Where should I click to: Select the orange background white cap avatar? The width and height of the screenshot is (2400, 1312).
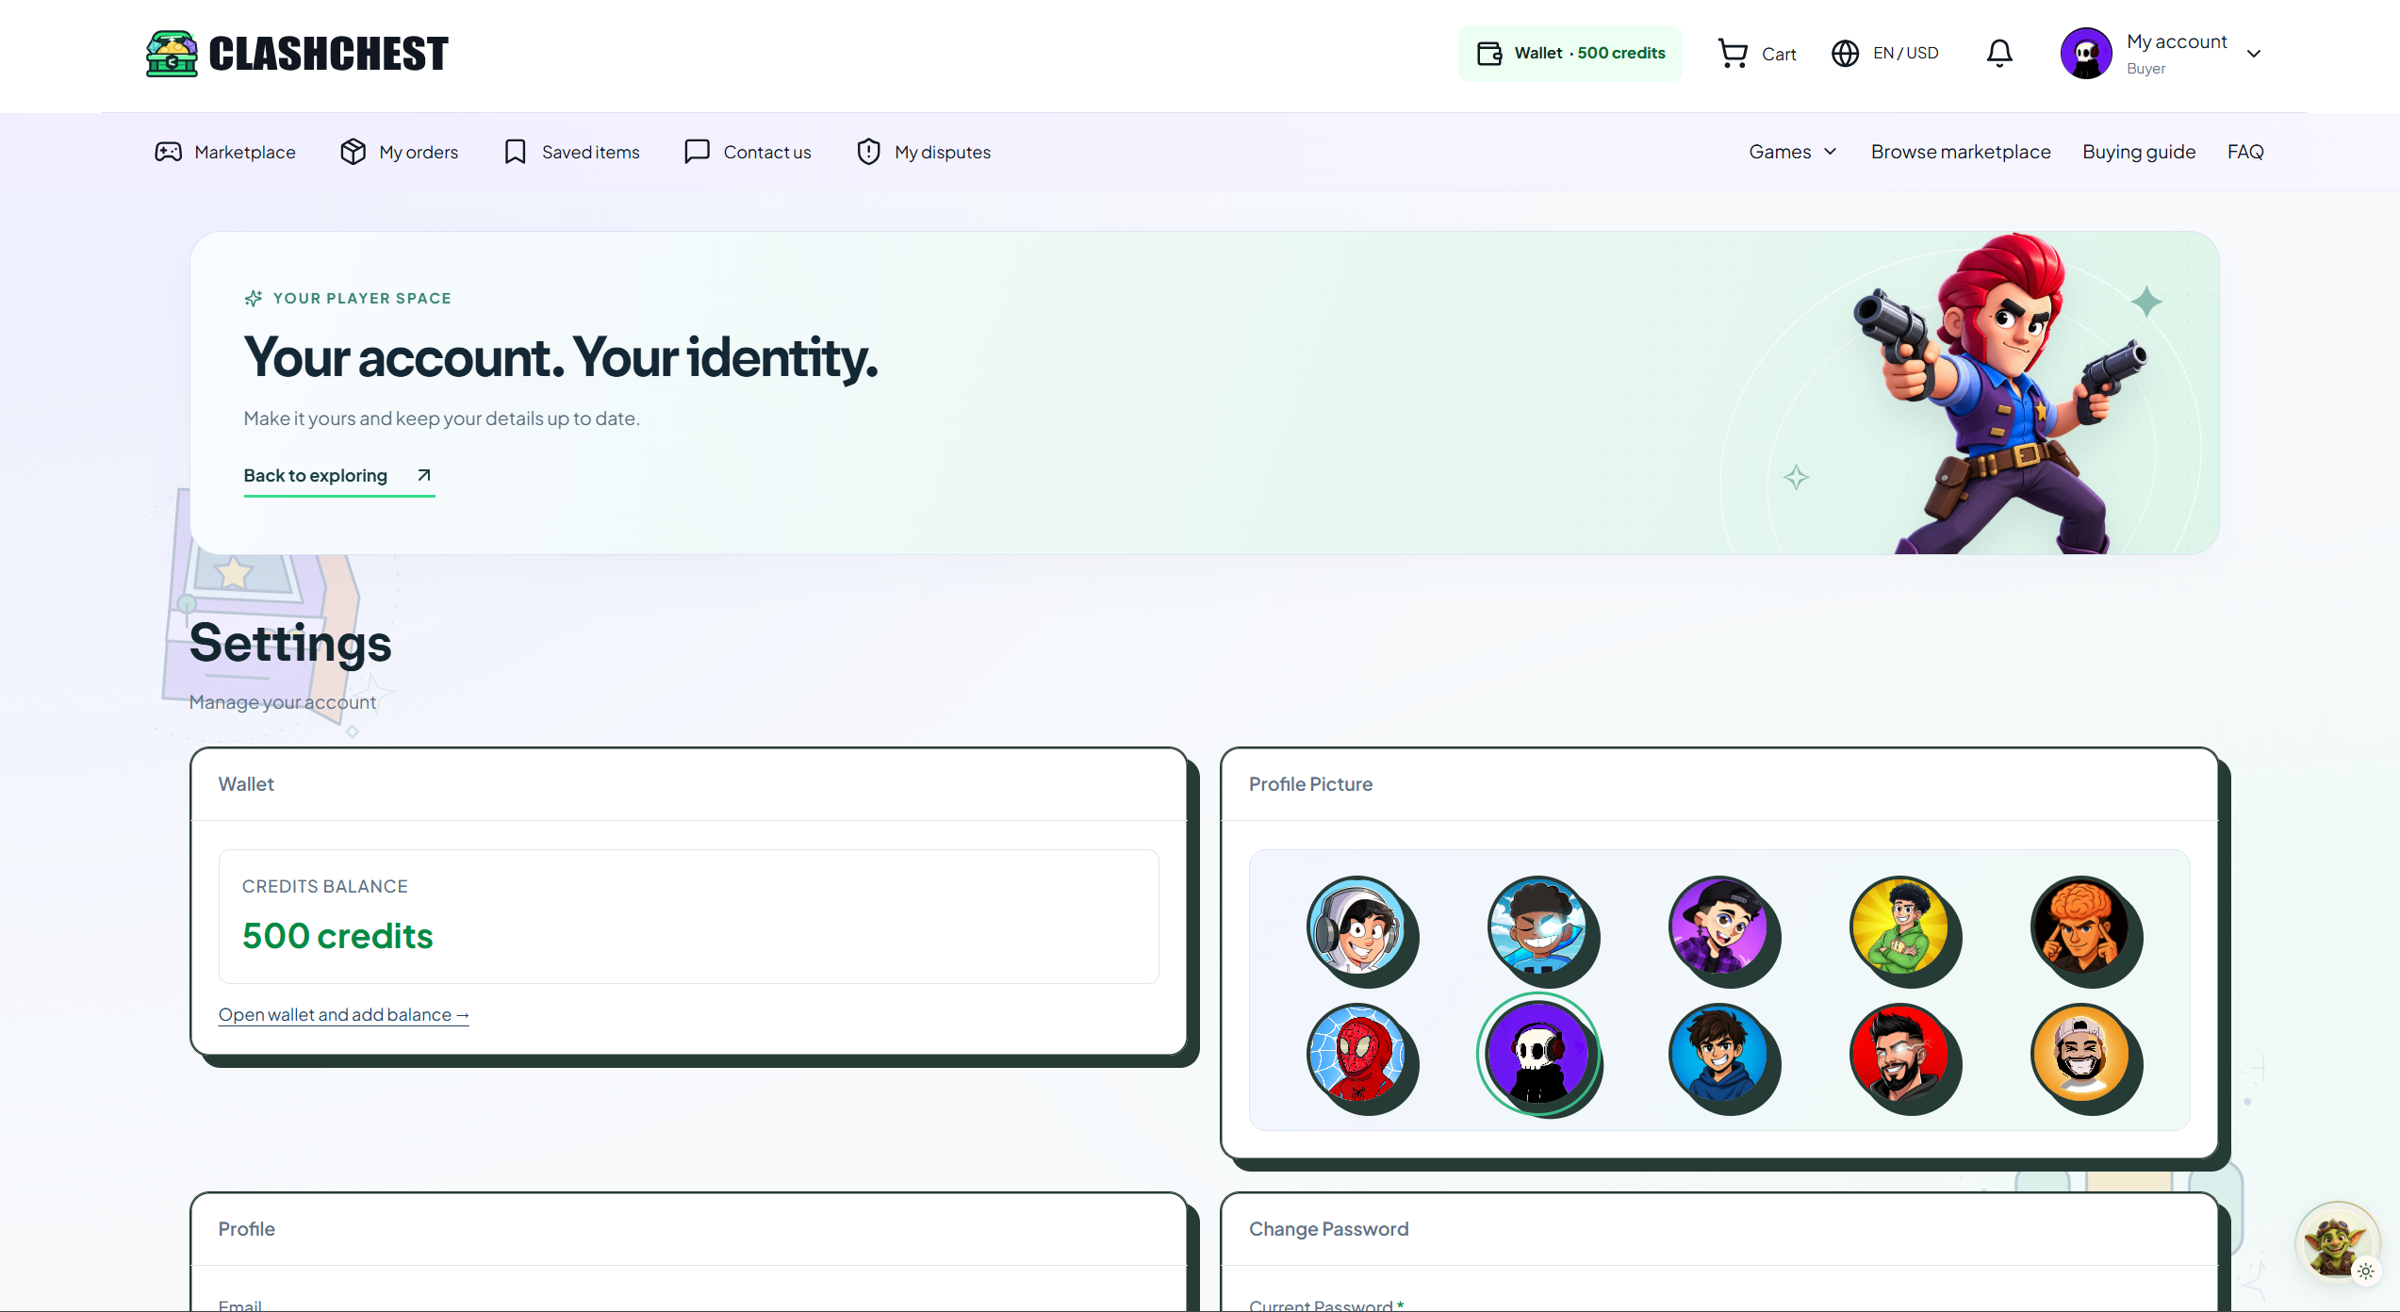coord(2081,1054)
